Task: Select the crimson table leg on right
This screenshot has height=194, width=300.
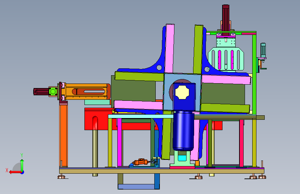Action: click(242, 143)
